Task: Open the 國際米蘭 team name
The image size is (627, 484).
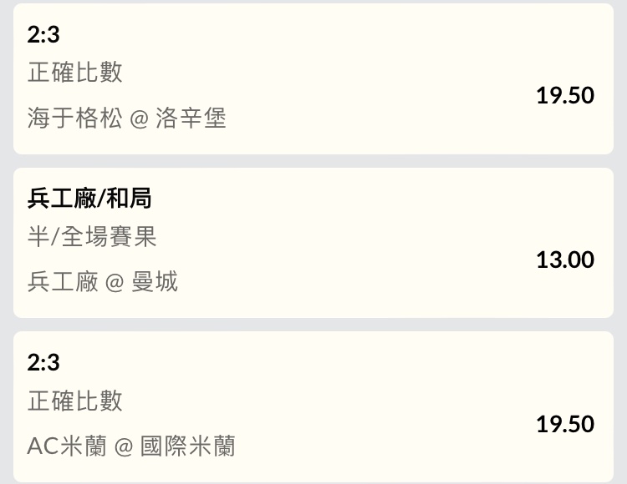Action: [187, 446]
